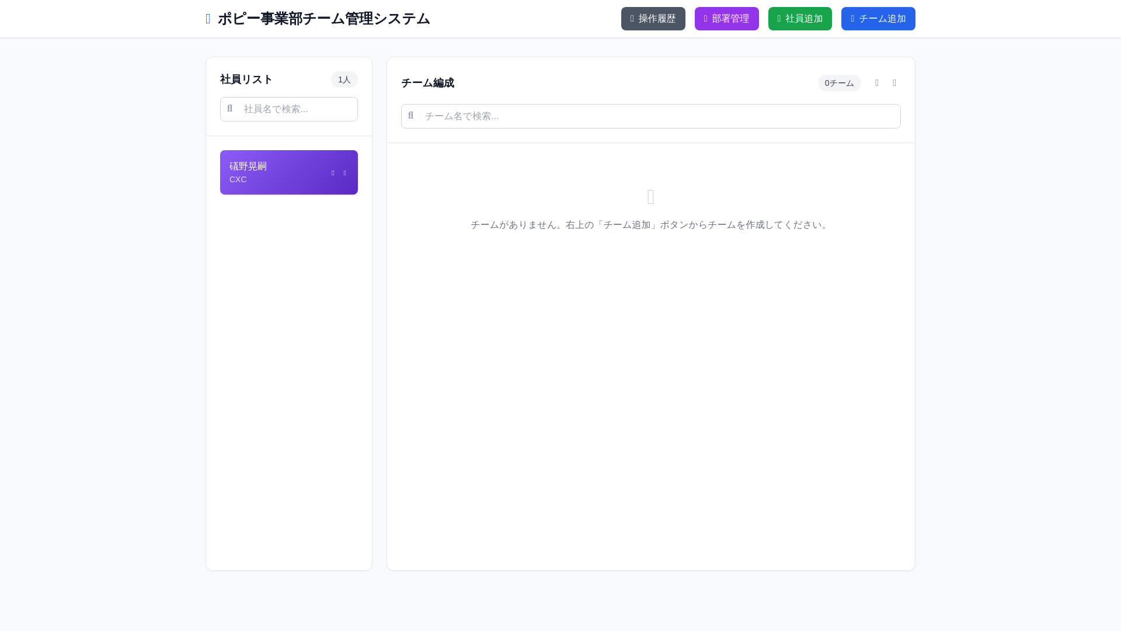This screenshot has width=1121, height=631.
Task: Click the rightmost icon in チーム編成 header
Action: (894, 83)
